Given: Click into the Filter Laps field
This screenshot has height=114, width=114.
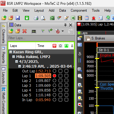Looking at the screenshot, I should click(x=41, y=38).
